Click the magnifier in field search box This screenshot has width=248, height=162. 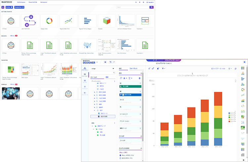point(114,73)
